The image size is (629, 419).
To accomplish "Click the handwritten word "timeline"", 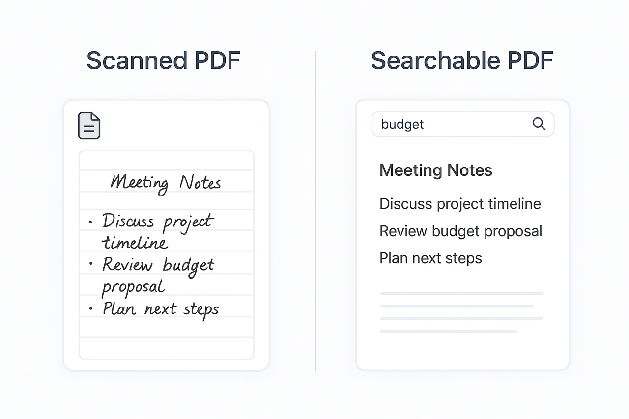I will coord(135,243).
